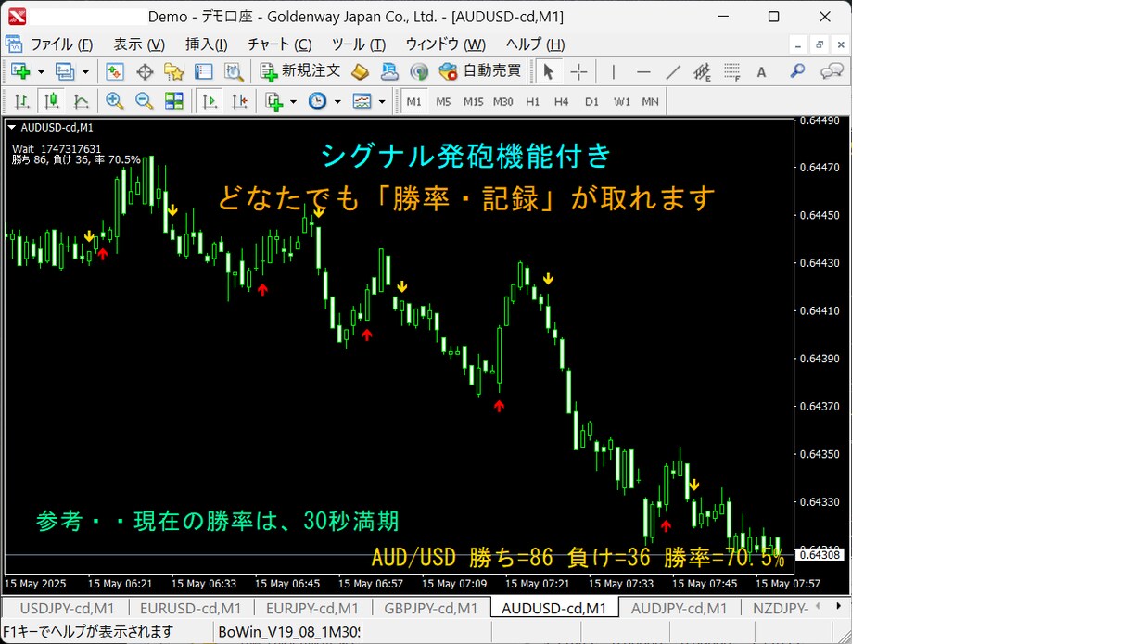Toggle the crosshair cursor mode

(x=578, y=71)
